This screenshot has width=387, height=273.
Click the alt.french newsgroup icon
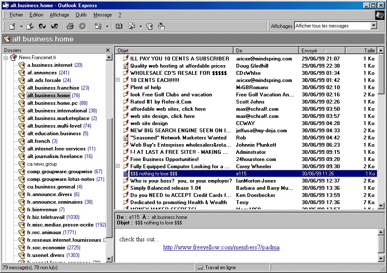tap(22, 141)
